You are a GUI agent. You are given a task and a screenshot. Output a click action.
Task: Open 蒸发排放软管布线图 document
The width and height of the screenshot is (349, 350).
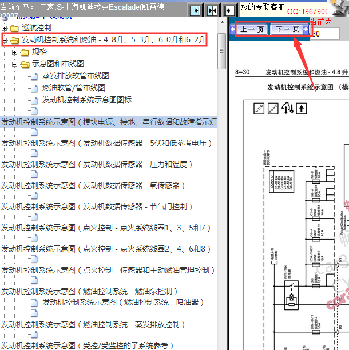click(76, 76)
